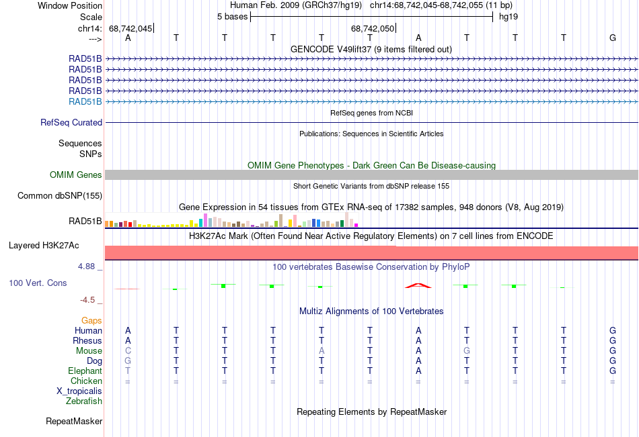Click the Gaps label in Multiz alignment
The height and width of the screenshot is (437, 639).
pos(91,321)
